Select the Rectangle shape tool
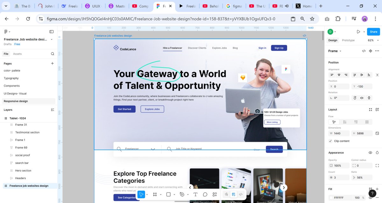Viewport: 382px width, 203px height. tap(168, 194)
